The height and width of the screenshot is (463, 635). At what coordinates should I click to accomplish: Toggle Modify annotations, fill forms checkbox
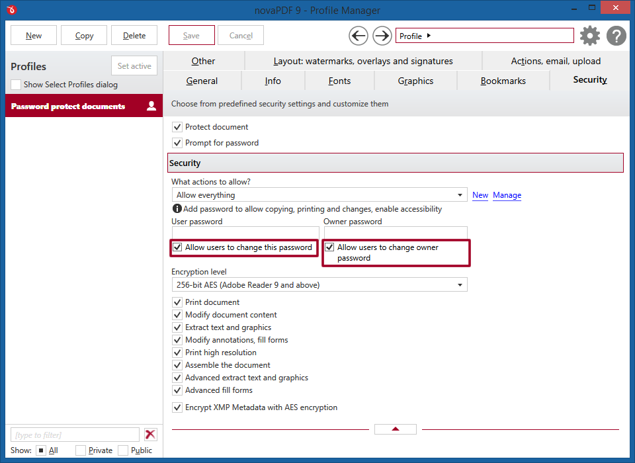[x=177, y=340]
